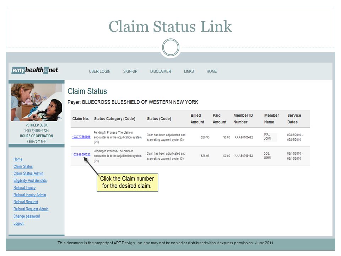
Task: Open the SIGN-UP page
Action: click(130, 71)
